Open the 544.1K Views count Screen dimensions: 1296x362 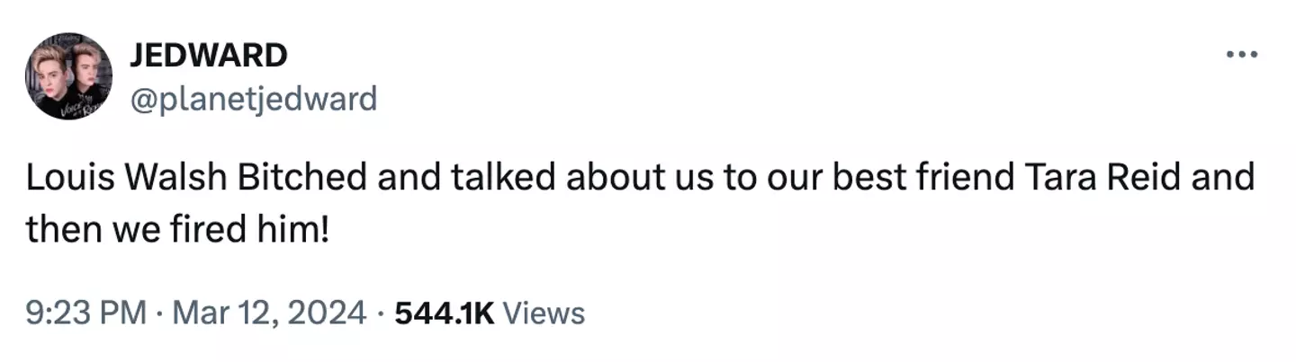[490, 313]
